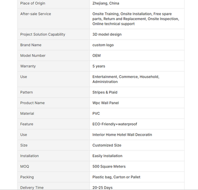Viewport: 198px width, 190px height.
Task: Click the Customized Size value
Action: tap(107, 145)
